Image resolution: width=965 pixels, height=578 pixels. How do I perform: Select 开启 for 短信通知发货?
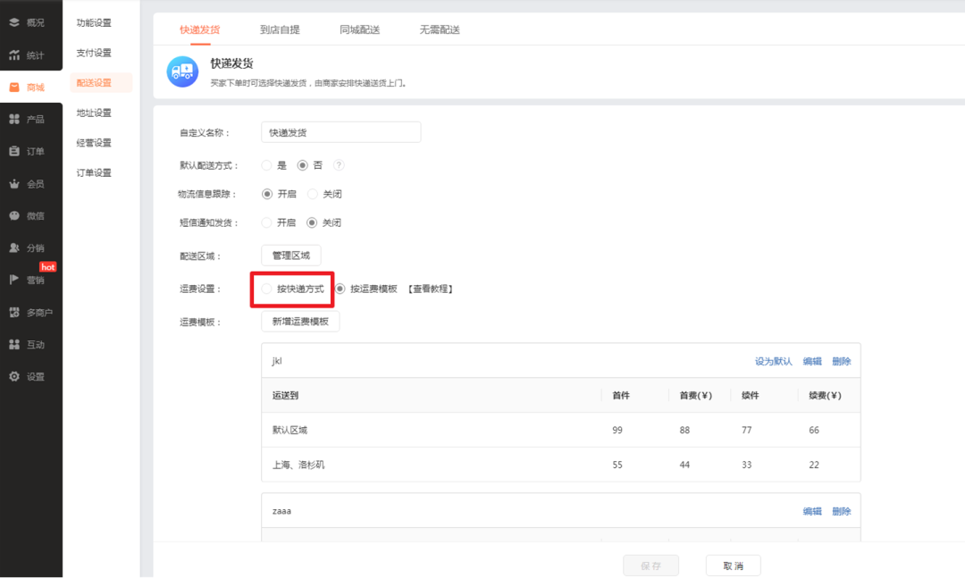(266, 222)
